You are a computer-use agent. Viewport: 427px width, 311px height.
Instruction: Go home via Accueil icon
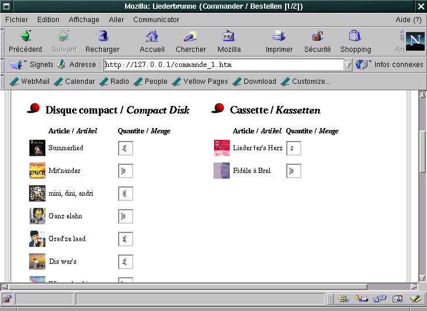[x=152, y=37]
